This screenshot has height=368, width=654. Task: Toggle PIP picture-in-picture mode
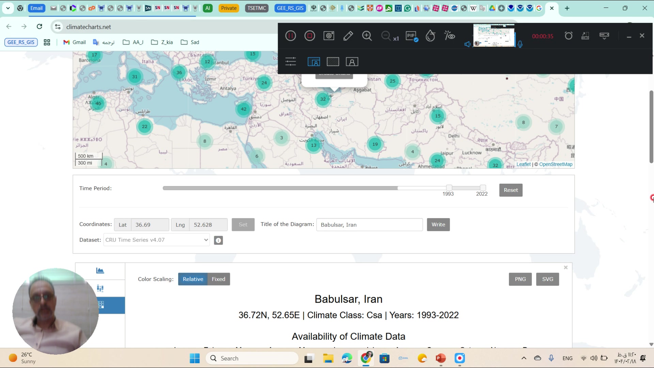click(411, 36)
